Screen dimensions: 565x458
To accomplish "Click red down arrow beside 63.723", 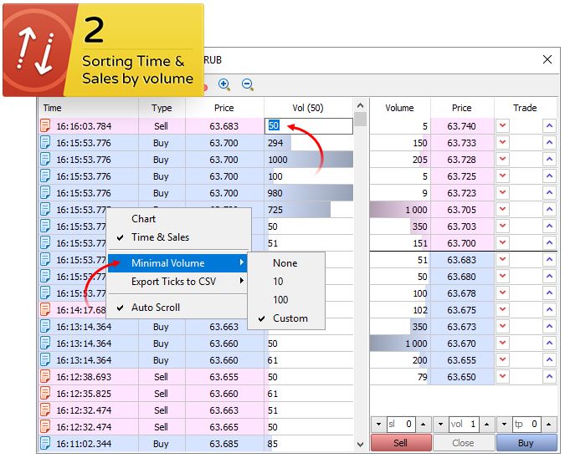I will coord(503,192).
